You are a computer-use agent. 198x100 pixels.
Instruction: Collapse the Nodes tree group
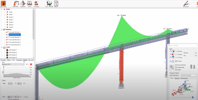click(x=2, y=9)
